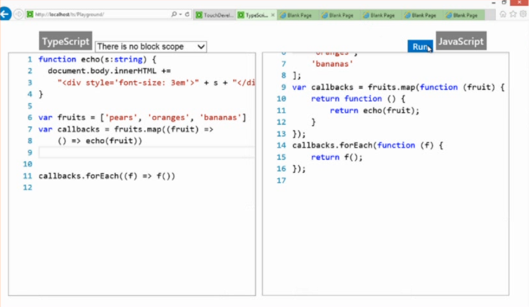
Task: Click the TypeScript panel header
Action: click(65, 41)
